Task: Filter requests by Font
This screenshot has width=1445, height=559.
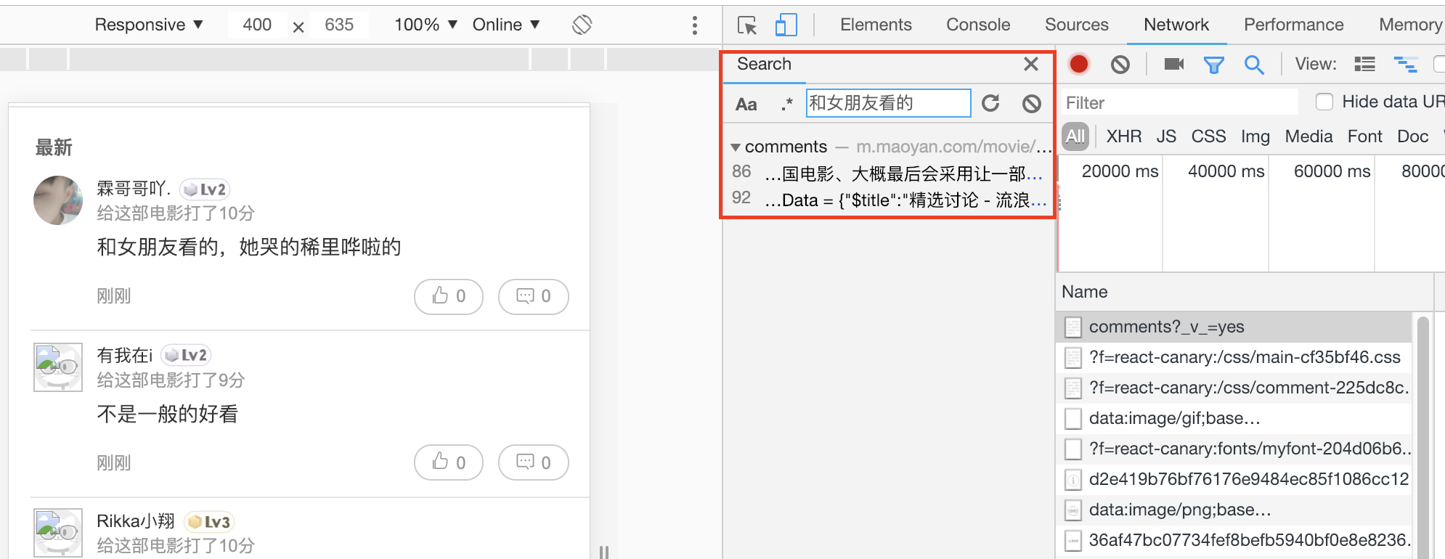Action: (1365, 136)
